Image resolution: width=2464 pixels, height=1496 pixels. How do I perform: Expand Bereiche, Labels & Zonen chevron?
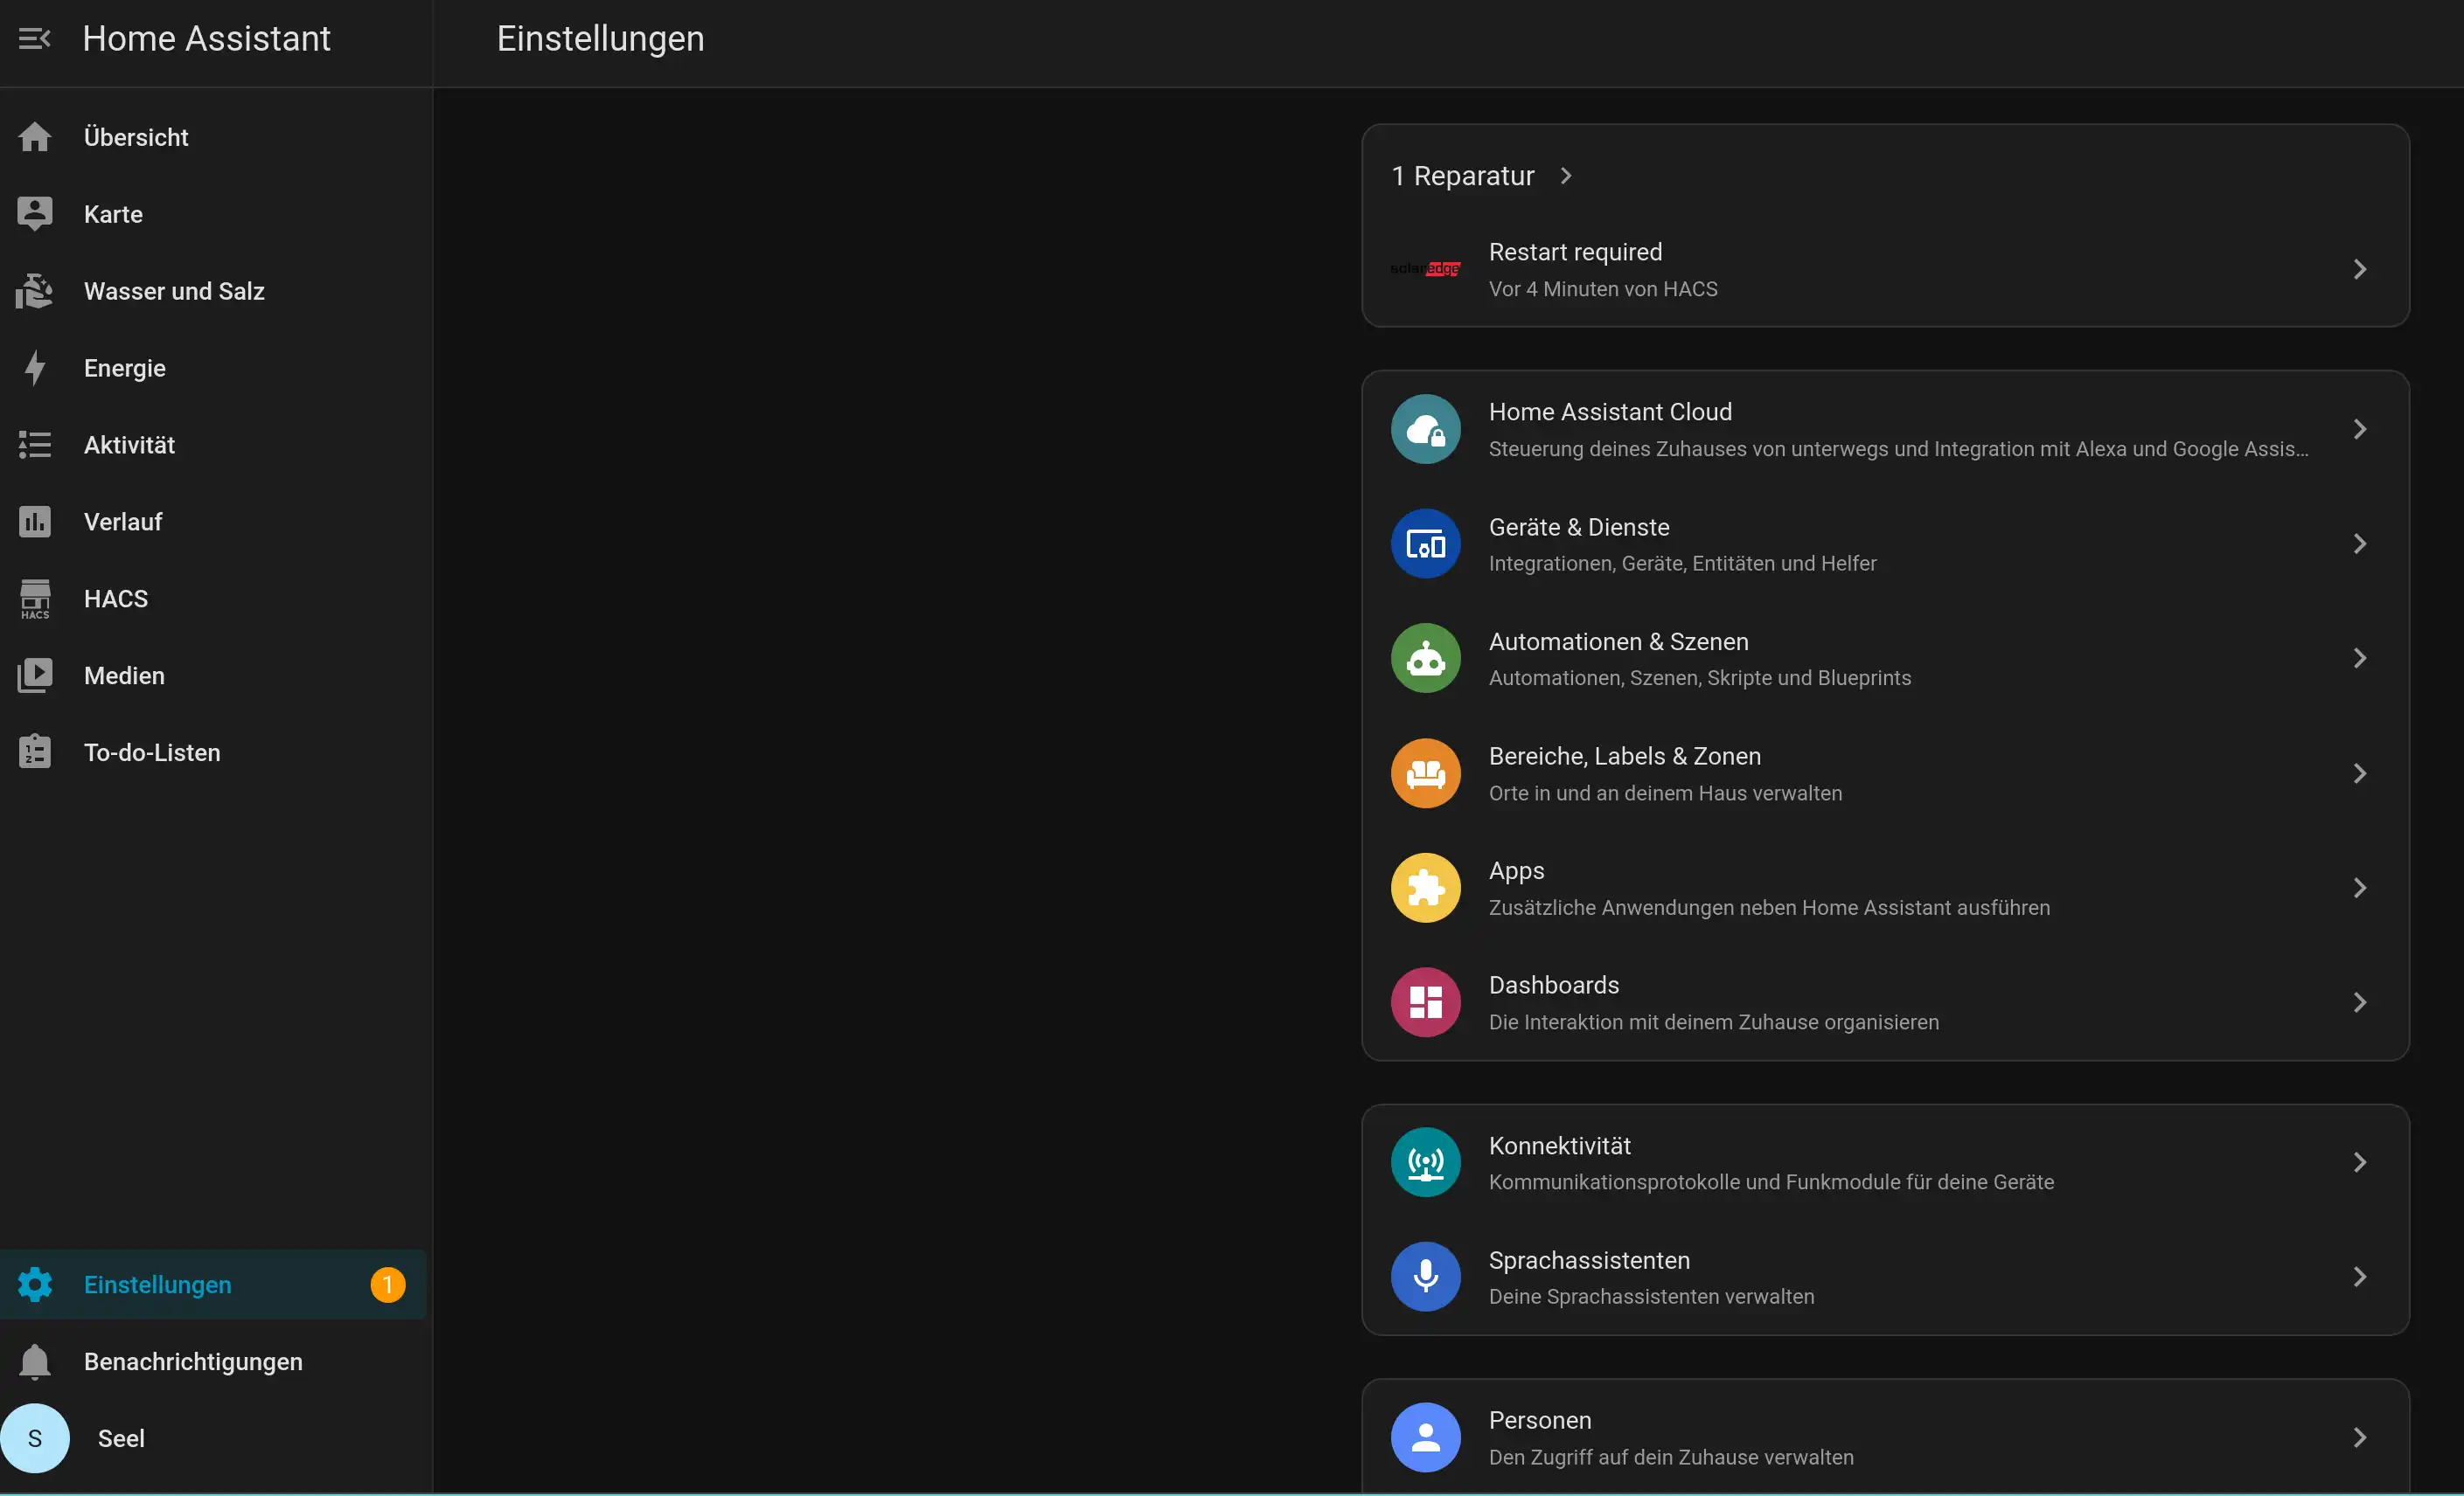click(x=2360, y=773)
